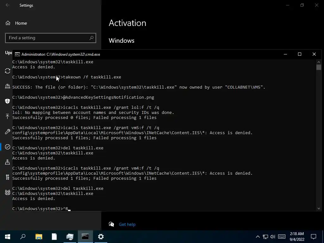
Task: Open the cmd.exe title bar system icon
Action: [x=17, y=54]
